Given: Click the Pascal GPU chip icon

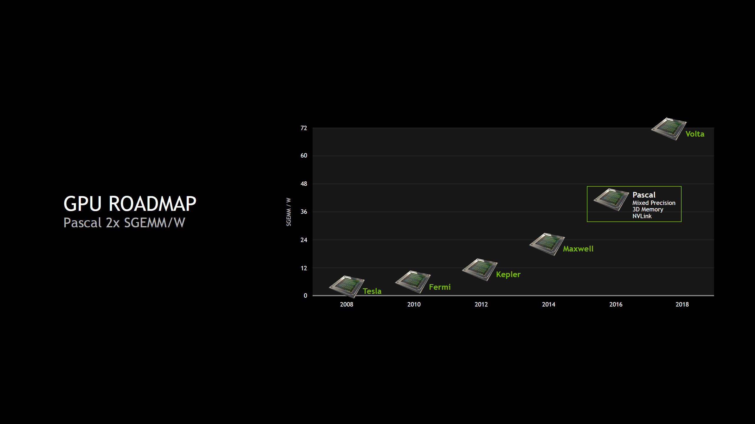Looking at the screenshot, I should point(611,200).
